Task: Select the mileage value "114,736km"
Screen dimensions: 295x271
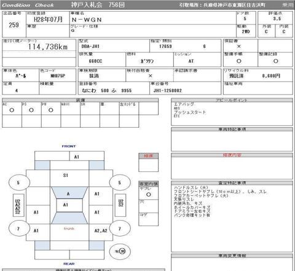Action: tap(48, 47)
